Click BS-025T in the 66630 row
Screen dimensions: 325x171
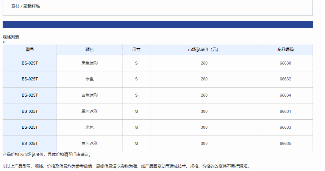tap(30, 63)
